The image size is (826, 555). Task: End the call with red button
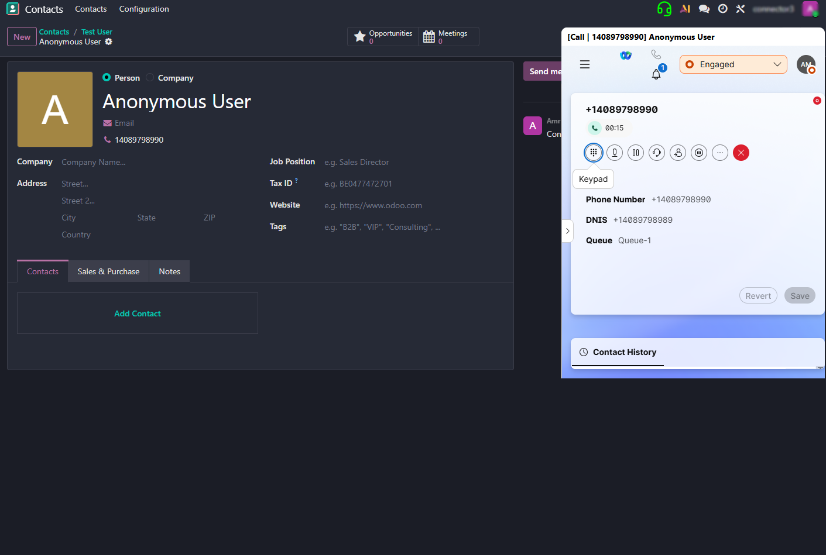[741, 153]
